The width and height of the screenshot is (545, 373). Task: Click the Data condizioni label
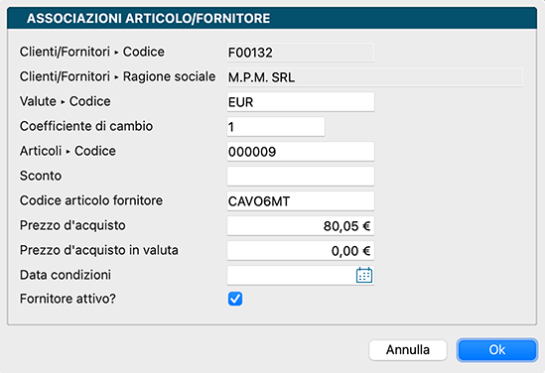tap(66, 275)
